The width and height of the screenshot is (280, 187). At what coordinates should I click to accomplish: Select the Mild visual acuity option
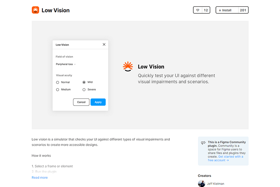[x=84, y=82]
